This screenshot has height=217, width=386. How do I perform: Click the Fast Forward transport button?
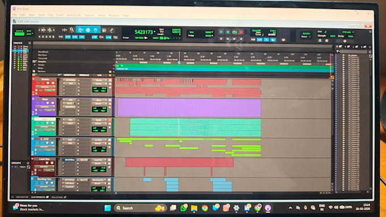[x=234, y=39]
